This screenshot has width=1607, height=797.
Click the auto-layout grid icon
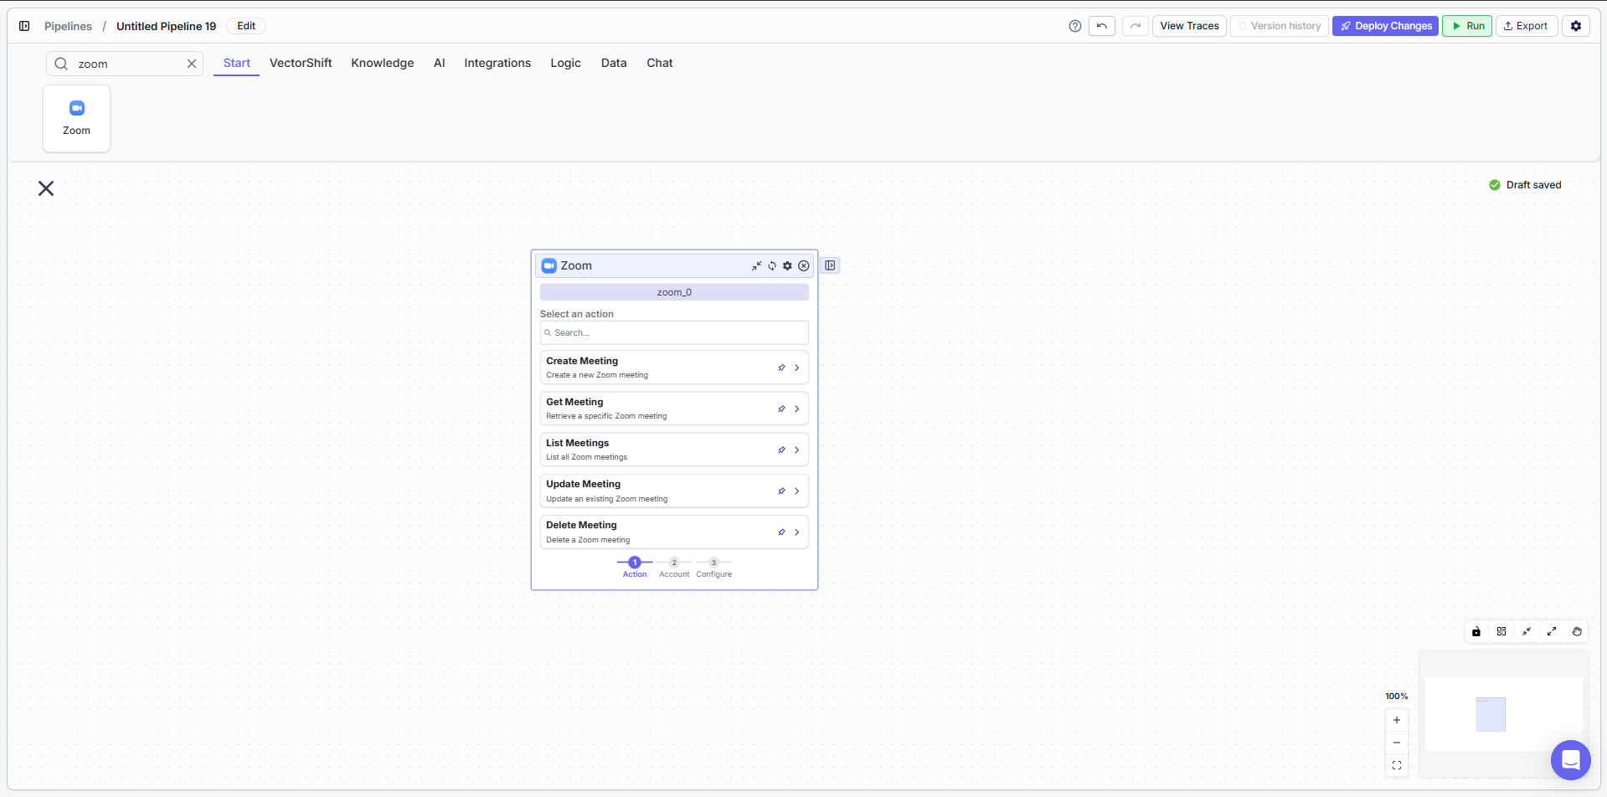[1501, 631]
